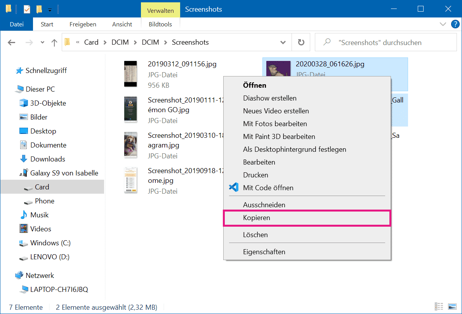Click the Back navigation arrow
This screenshot has width=462, height=314.
click(x=12, y=43)
